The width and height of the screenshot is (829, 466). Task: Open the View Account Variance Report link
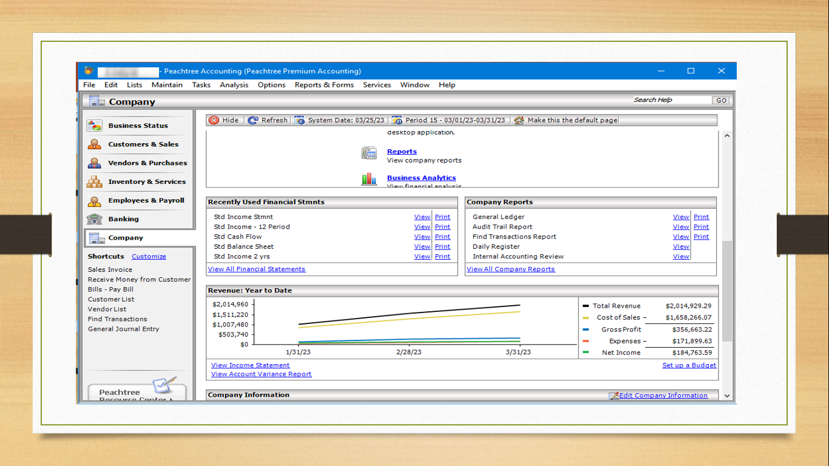point(262,374)
